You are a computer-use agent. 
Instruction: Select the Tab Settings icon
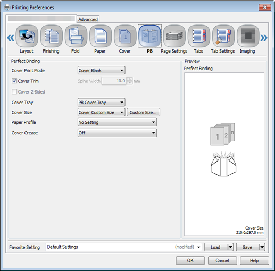pyautogui.click(x=223, y=36)
